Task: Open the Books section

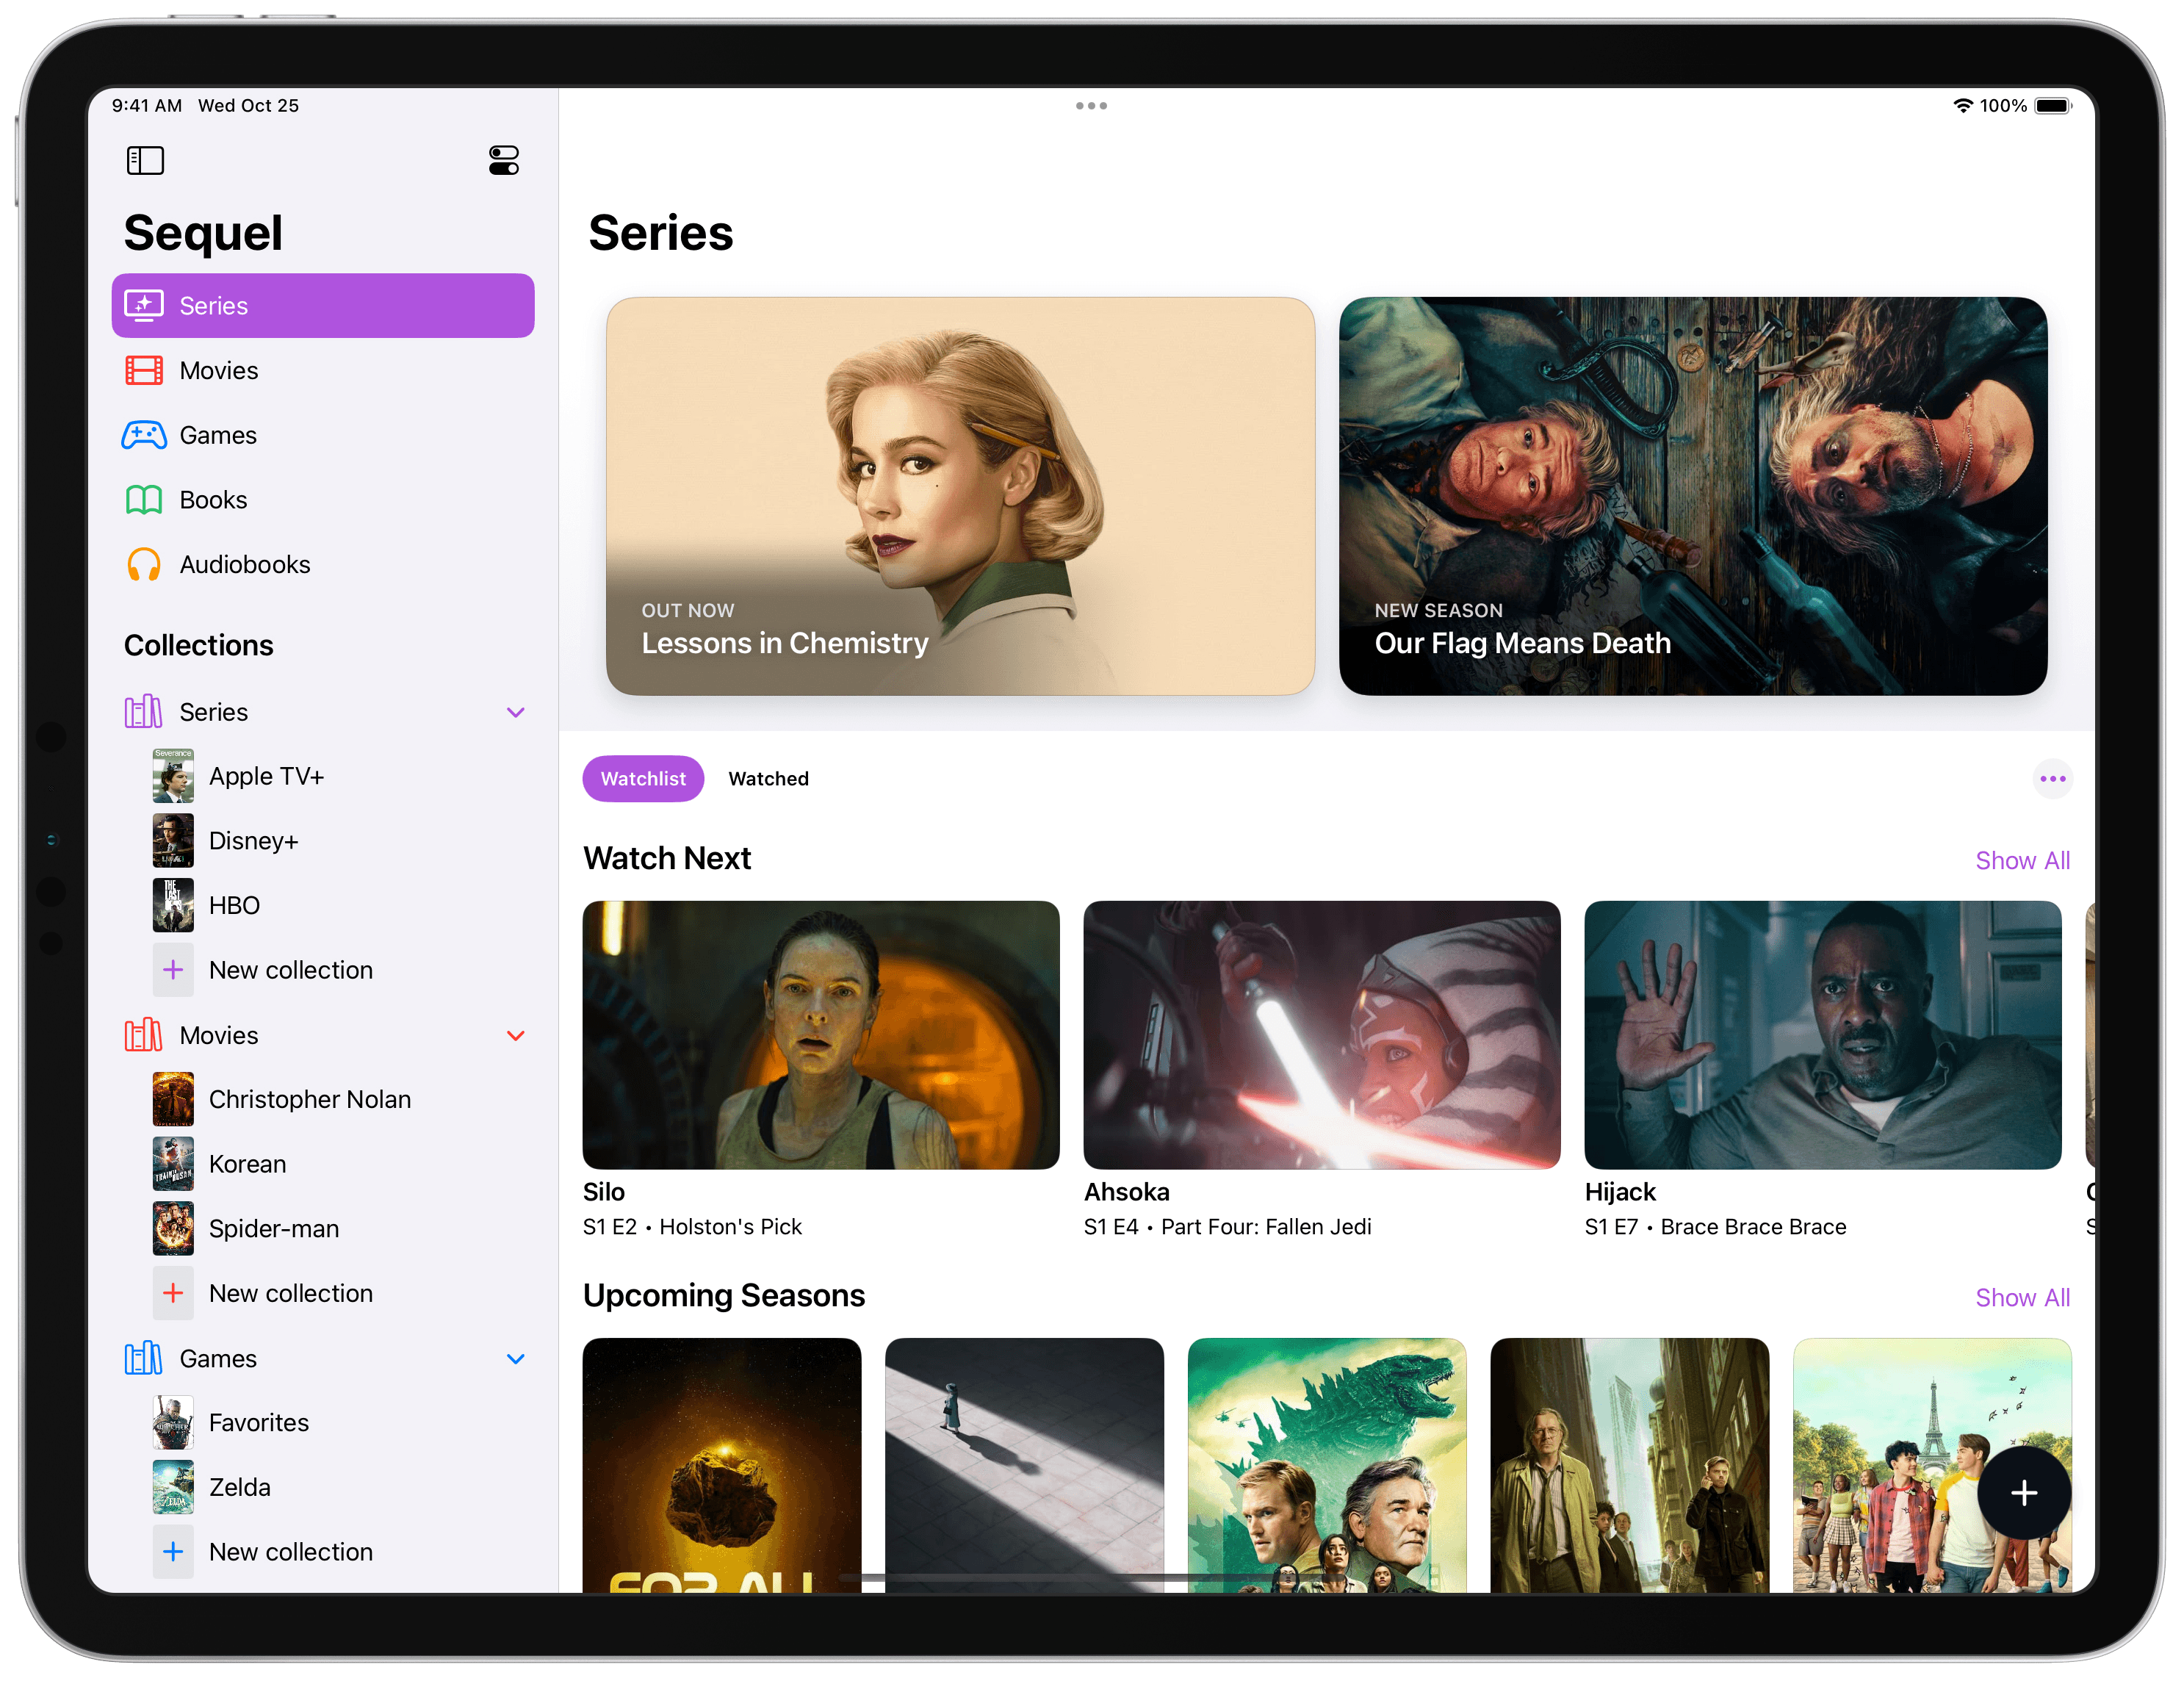Action: tap(323, 500)
